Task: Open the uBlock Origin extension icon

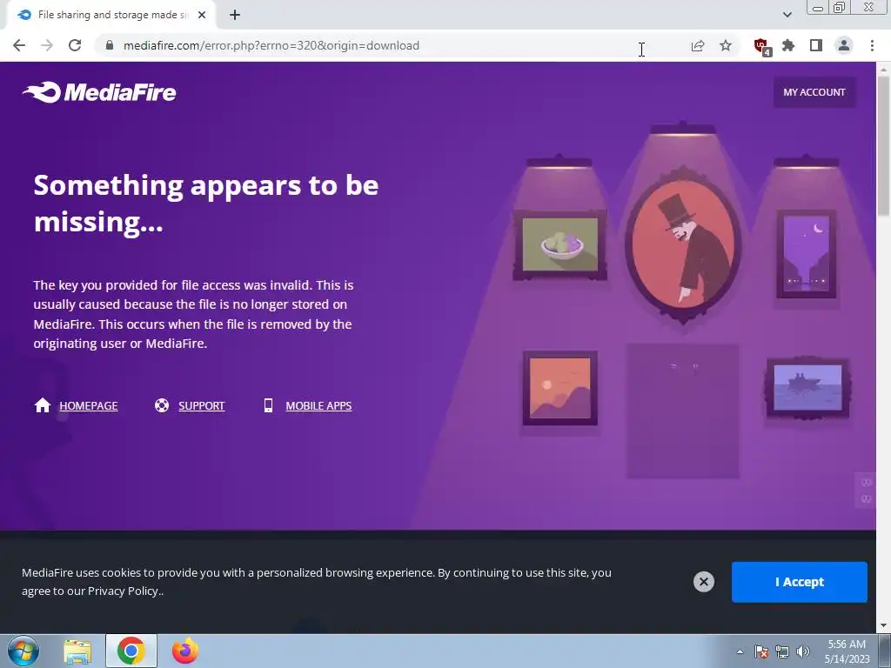Action: click(762, 47)
